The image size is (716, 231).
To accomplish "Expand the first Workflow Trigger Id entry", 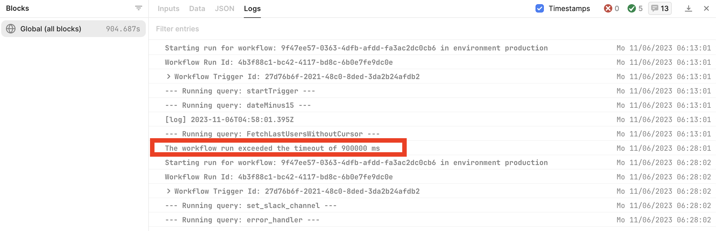I will pyautogui.click(x=169, y=77).
